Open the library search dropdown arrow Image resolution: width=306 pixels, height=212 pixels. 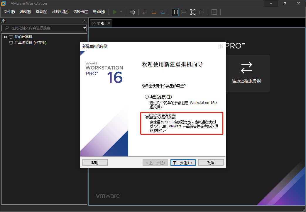pos(84,28)
